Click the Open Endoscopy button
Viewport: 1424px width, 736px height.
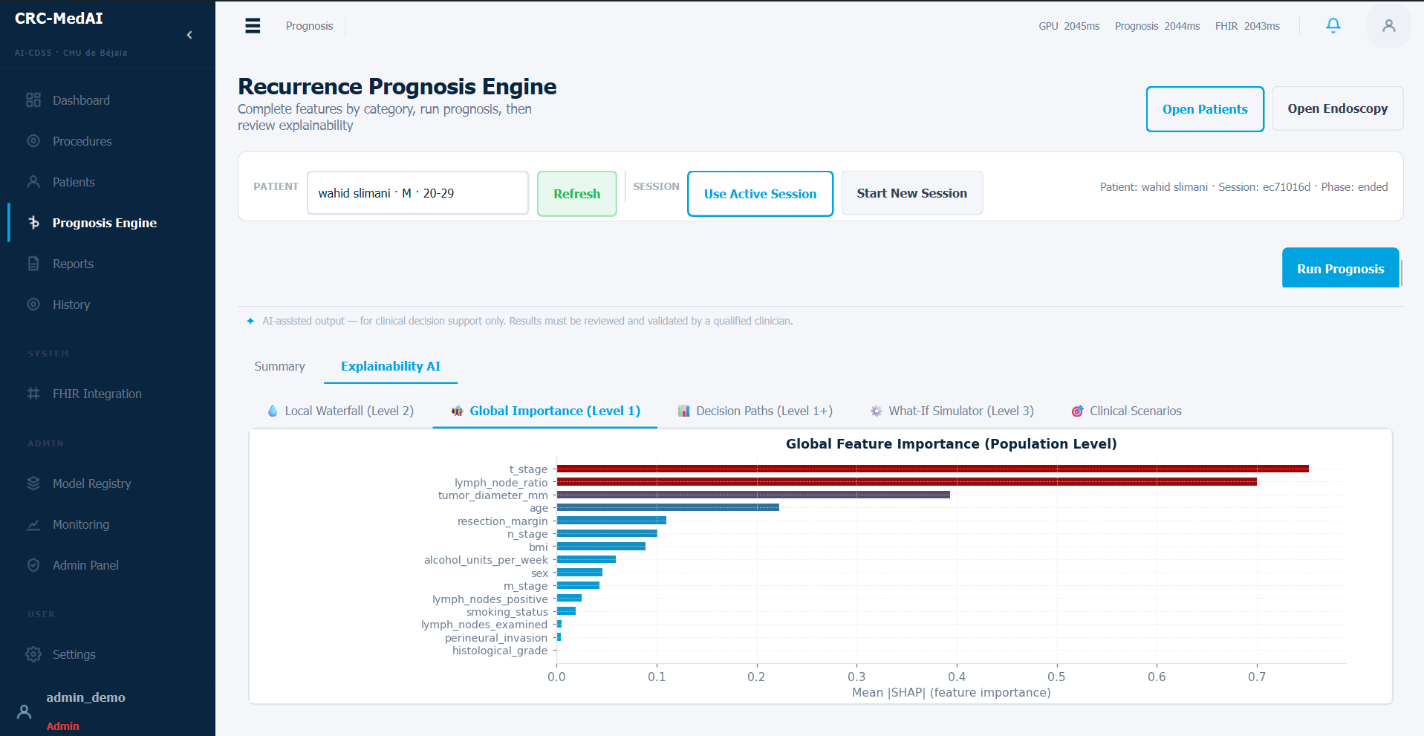pyautogui.click(x=1337, y=108)
